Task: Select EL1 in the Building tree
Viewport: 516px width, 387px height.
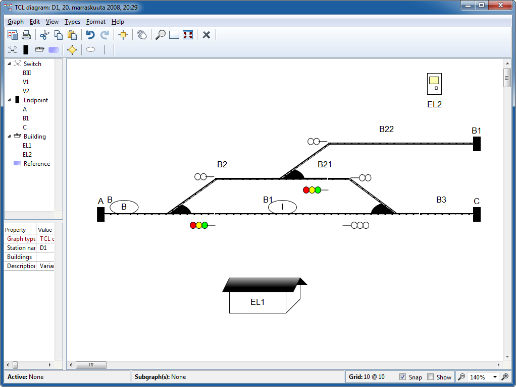Action: pos(27,146)
